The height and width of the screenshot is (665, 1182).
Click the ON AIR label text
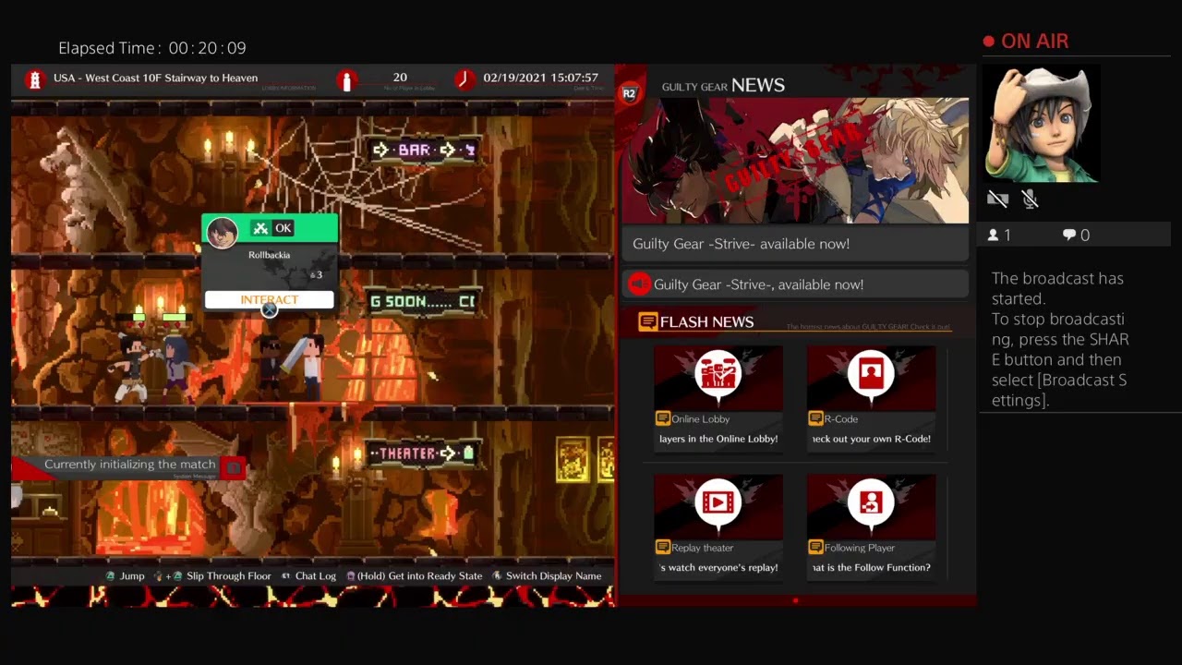tap(1034, 42)
